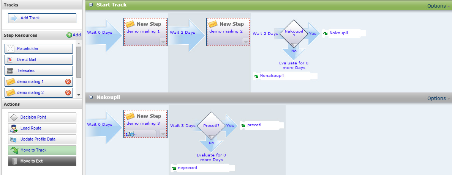The width and height of the screenshot is (452, 175).
Task: Click demo mailing 1 text in first step
Action: (143, 31)
